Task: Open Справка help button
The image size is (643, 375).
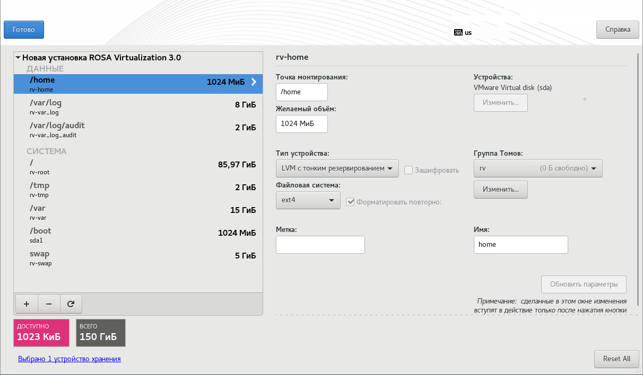Action: pos(617,30)
